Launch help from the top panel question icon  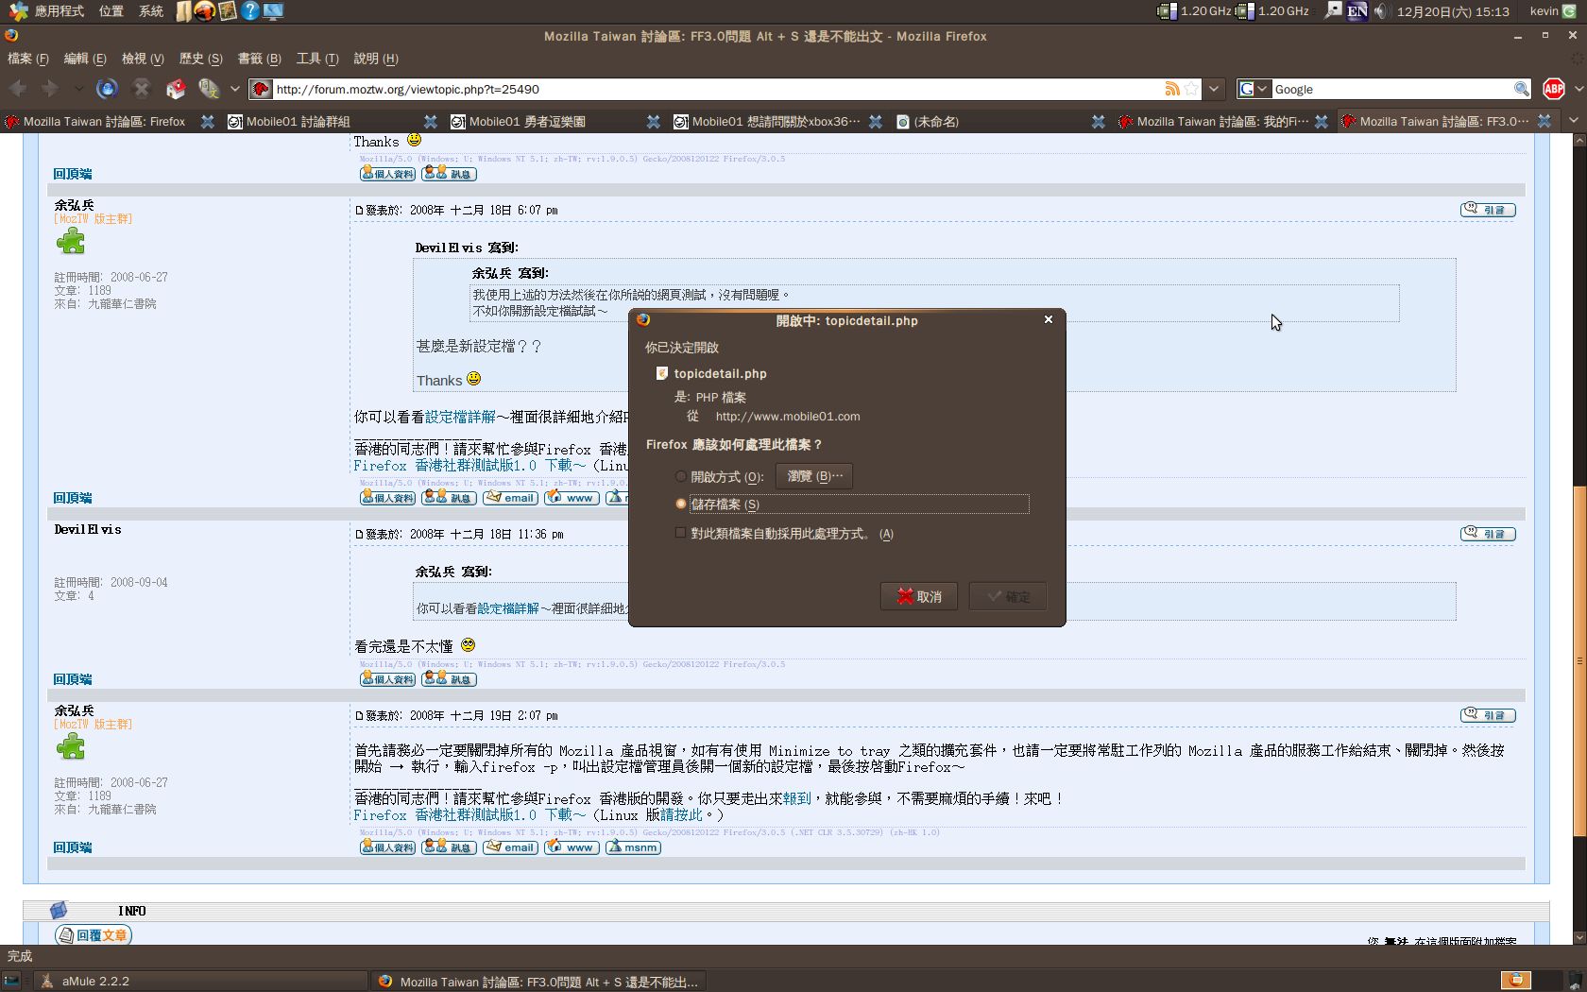[x=250, y=11]
